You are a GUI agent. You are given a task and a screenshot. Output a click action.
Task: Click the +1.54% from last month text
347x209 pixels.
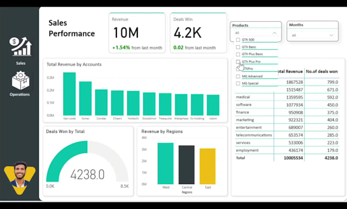[137, 48]
